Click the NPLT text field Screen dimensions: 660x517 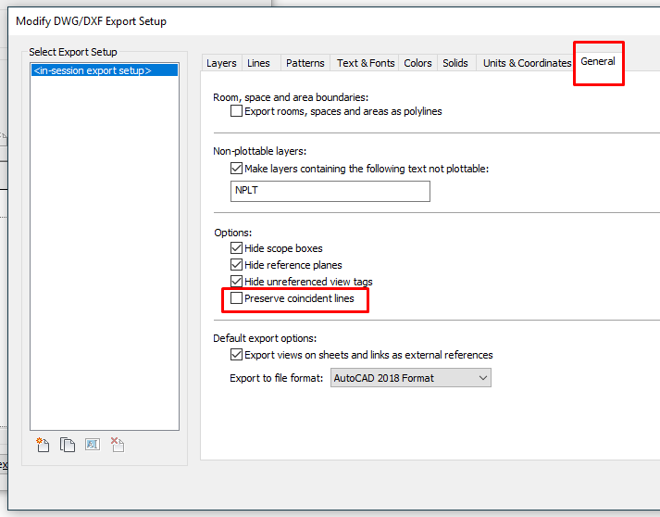[330, 191]
